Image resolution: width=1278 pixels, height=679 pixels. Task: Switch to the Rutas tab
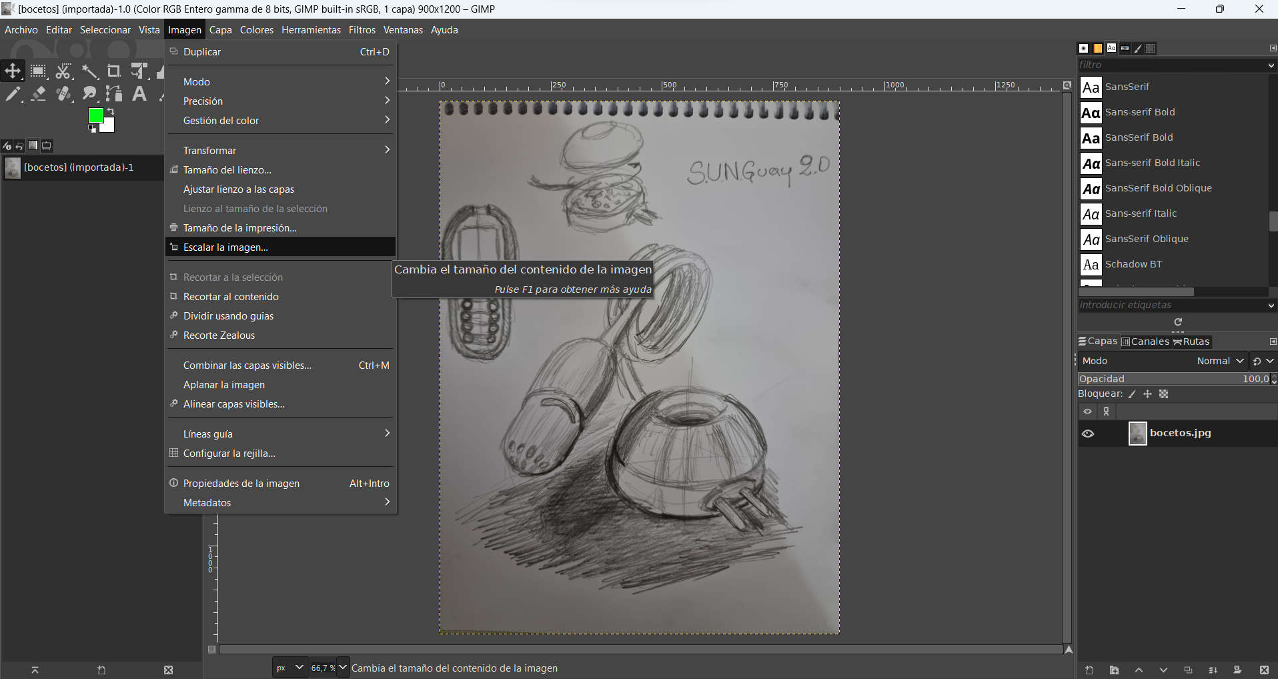click(1191, 342)
